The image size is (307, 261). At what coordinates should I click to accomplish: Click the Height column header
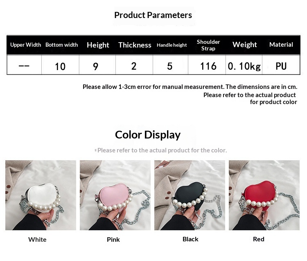point(98,45)
